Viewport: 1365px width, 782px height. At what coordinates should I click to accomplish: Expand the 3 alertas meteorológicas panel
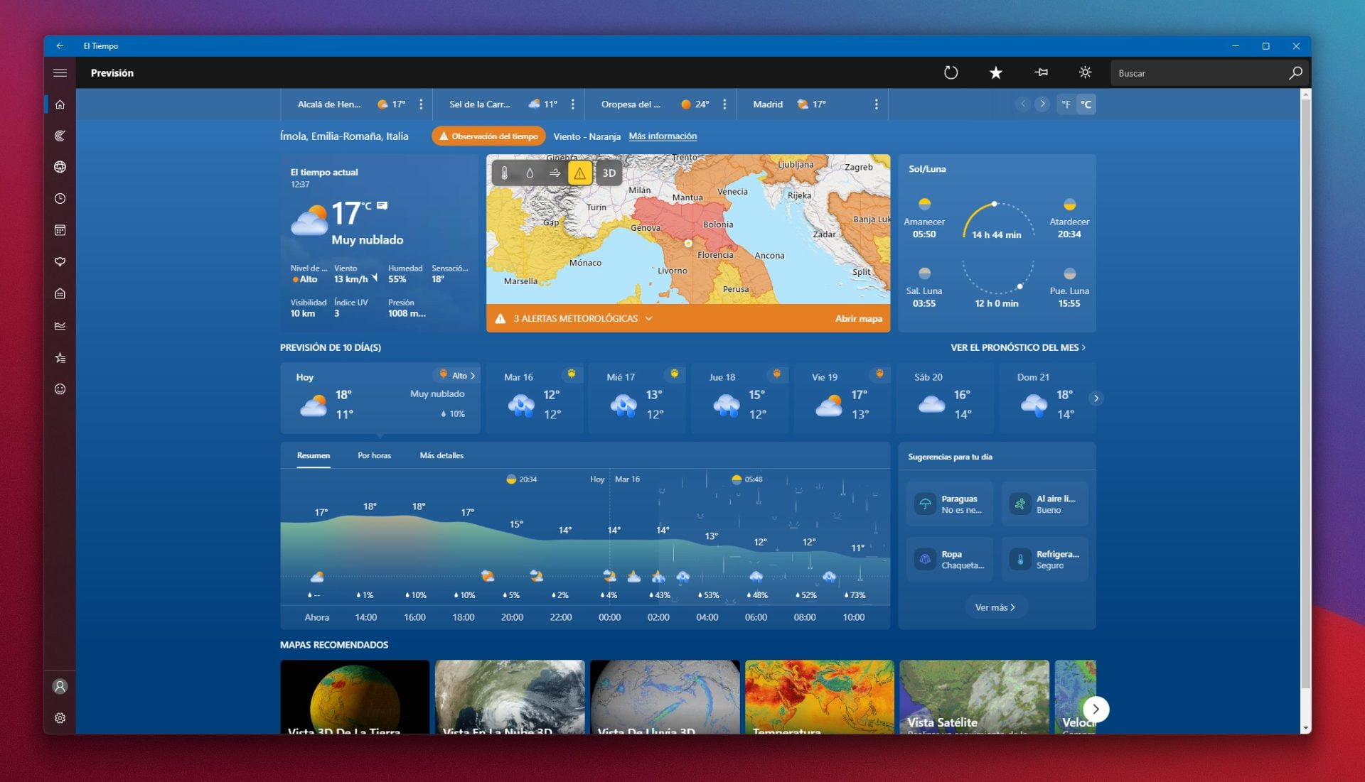click(x=648, y=318)
